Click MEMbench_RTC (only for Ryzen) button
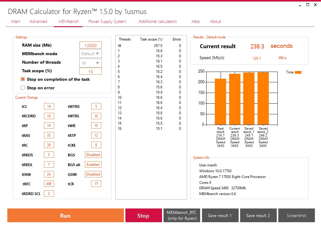Screen dimensions: 321x235 coord(182,215)
